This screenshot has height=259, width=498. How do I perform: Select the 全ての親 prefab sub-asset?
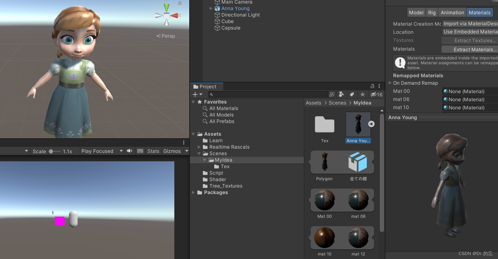pyautogui.click(x=358, y=162)
